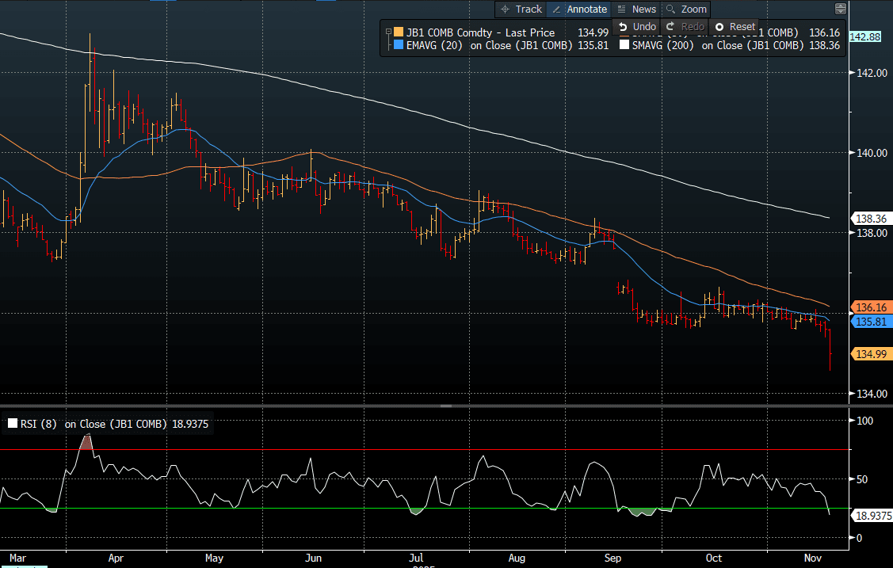This screenshot has width=893, height=568.
Task: Activate the Track crosshair tool
Action: [x=521, y=9]
